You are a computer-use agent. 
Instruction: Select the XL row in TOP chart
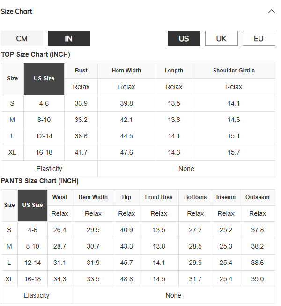tap(138, 152)
